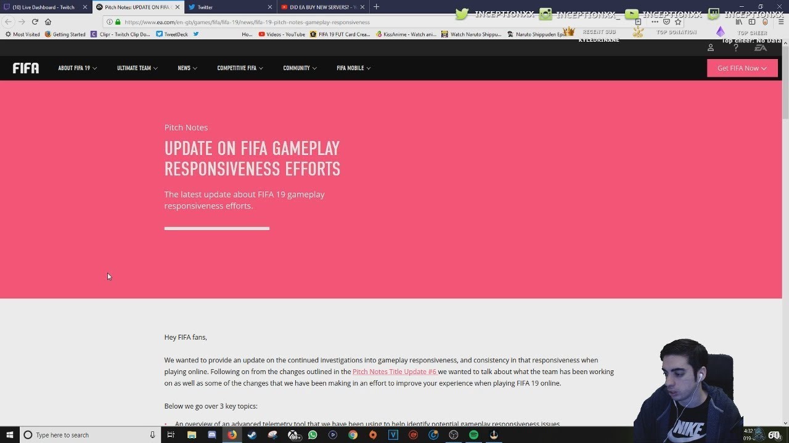
Task: Open Firefox library icon in toolbar
Action: pos(738,22)
